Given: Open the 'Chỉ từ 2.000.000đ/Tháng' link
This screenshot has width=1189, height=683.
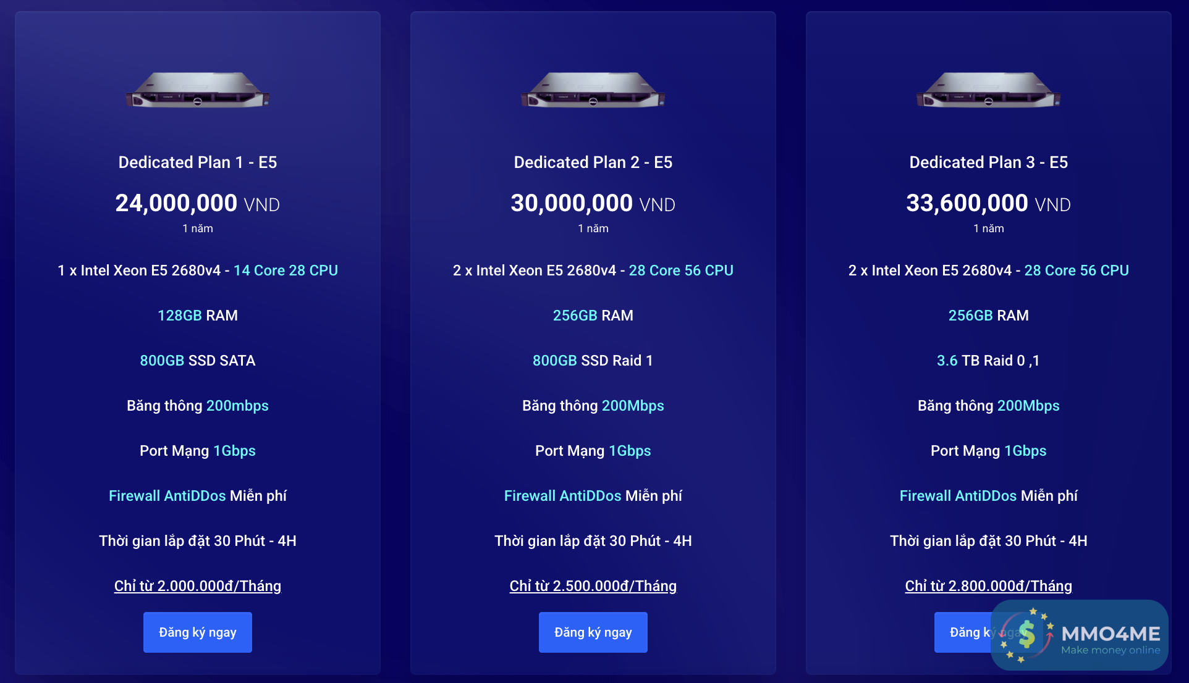Looking at the screenshot, I should 198,585.
